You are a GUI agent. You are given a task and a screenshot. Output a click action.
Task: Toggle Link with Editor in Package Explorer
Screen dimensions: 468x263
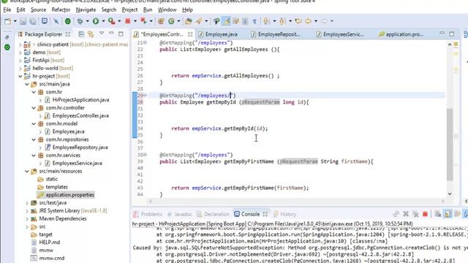[x=91, y=34]
